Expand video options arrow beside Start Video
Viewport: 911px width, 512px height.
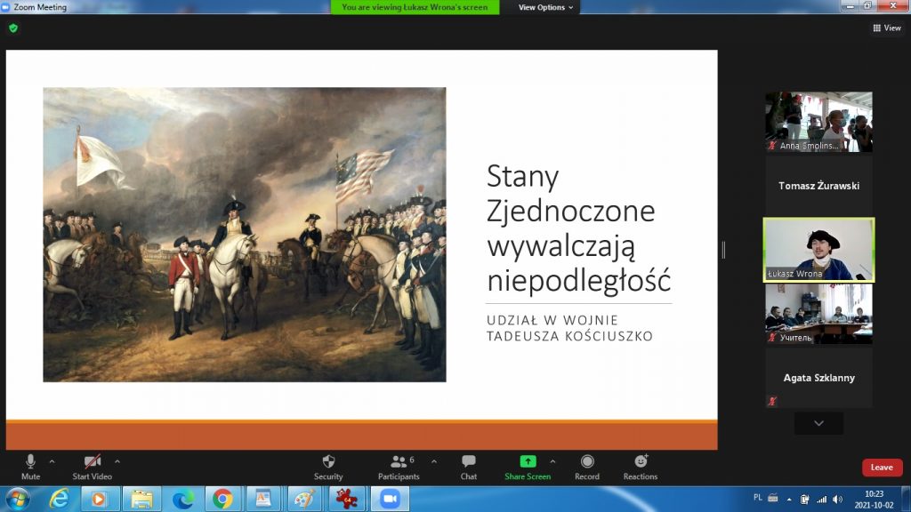pos(117,461)
